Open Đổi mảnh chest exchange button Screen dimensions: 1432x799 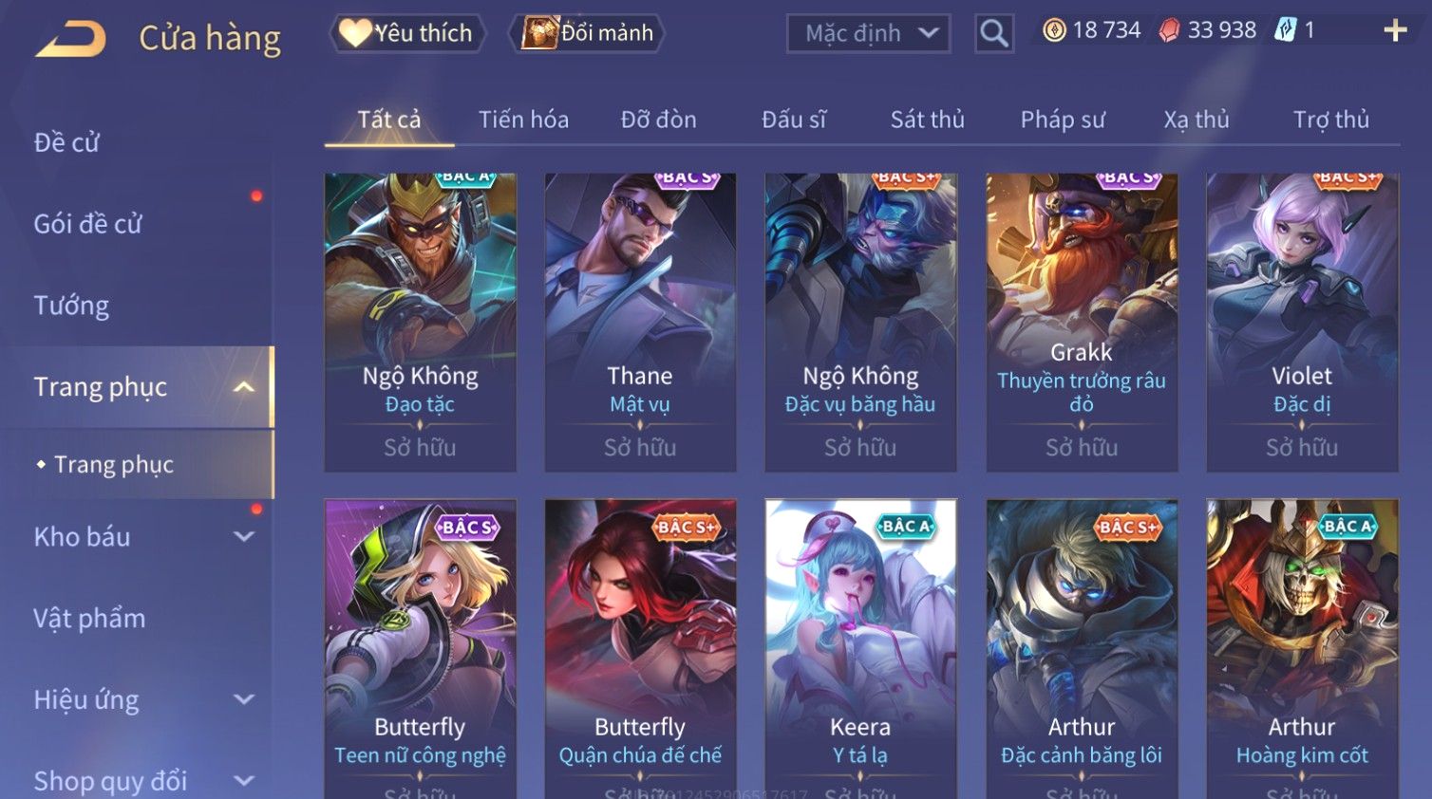[x=587, y=33]
